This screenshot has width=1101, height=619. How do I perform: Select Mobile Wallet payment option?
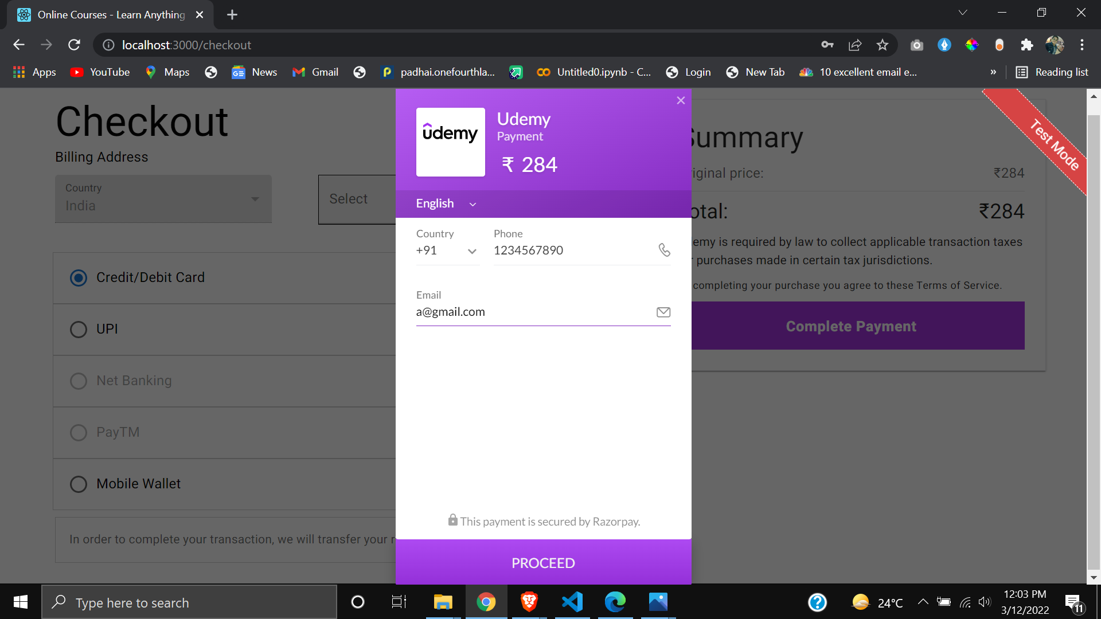click(x=79, y=484)
